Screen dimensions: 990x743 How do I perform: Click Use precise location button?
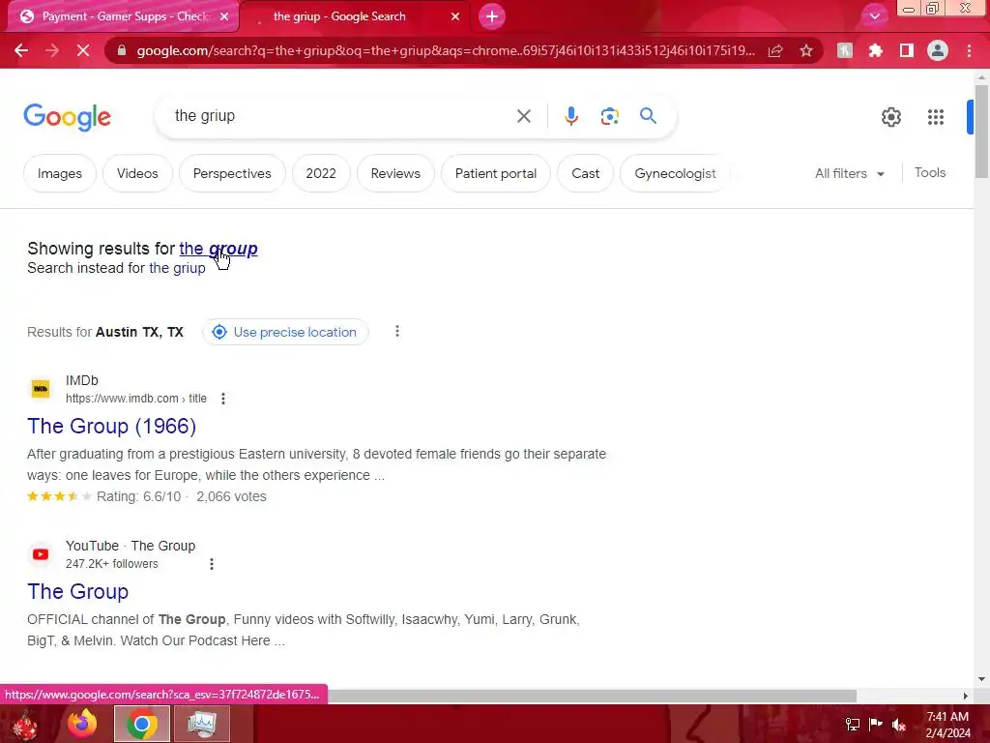285,332
